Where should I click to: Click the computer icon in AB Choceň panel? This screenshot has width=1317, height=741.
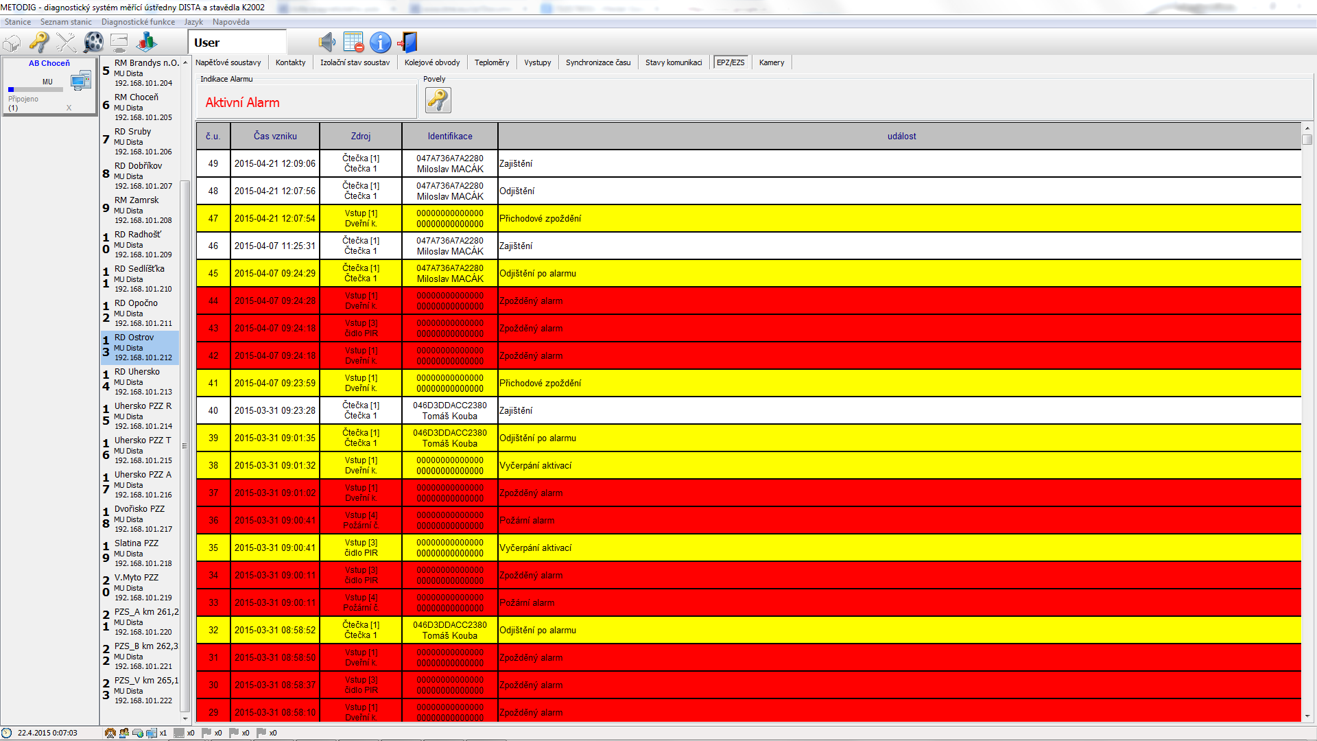point(80,80)
